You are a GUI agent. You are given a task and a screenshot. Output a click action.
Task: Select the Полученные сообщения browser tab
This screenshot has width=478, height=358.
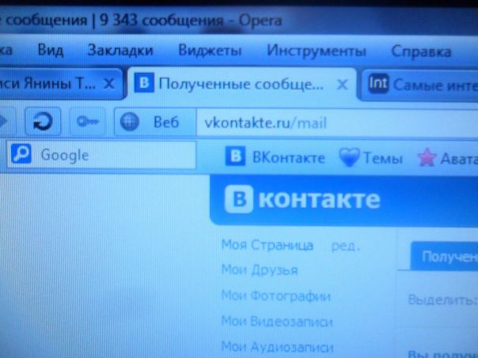pos(241,83)
